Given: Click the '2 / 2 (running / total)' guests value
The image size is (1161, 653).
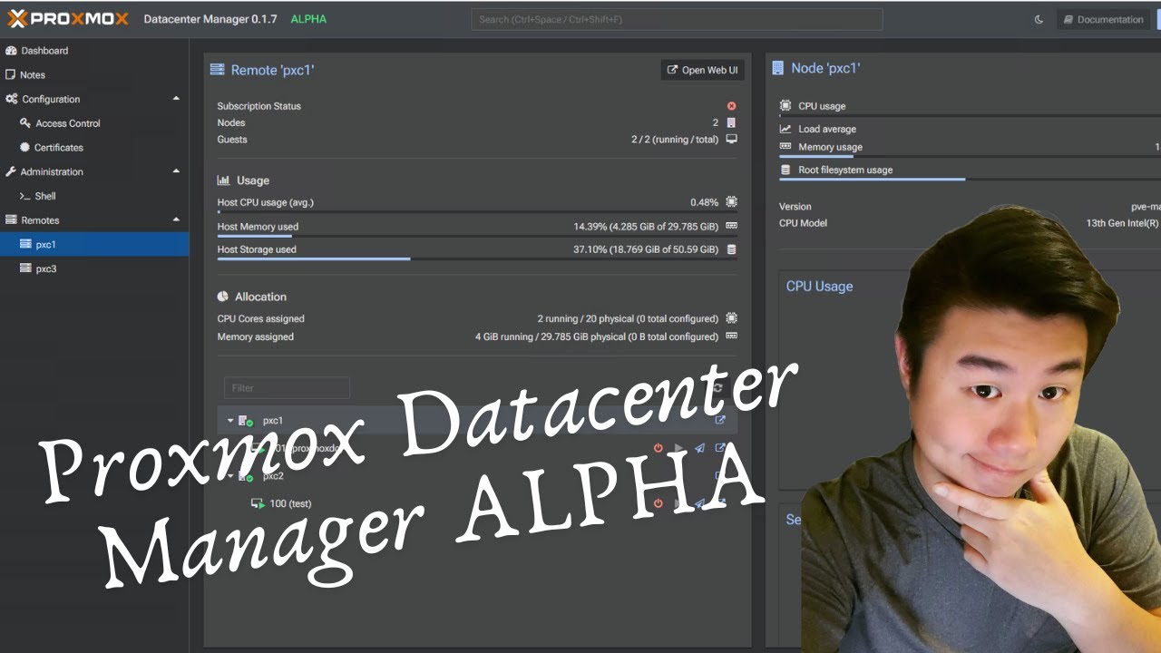Looking at the screenshot, I should tap(675, 140).
